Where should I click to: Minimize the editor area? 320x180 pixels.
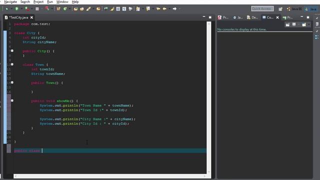pyautogui.click(x=204, y=17)
